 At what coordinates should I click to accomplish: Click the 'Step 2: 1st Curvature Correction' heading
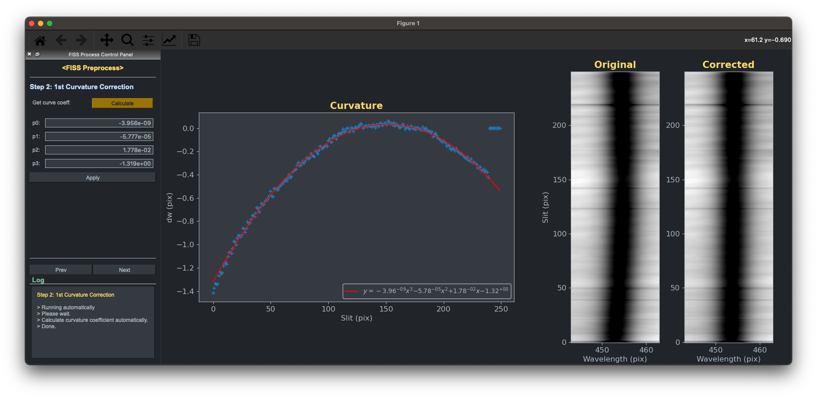coord(82,87)
